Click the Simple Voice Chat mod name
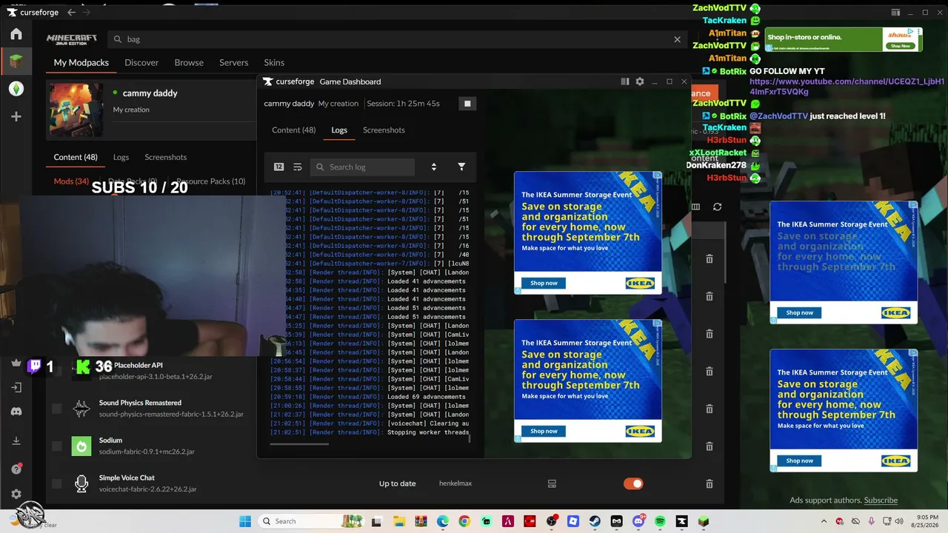The image size is (948, 533). pyautogui.click(x=127, y=478)
